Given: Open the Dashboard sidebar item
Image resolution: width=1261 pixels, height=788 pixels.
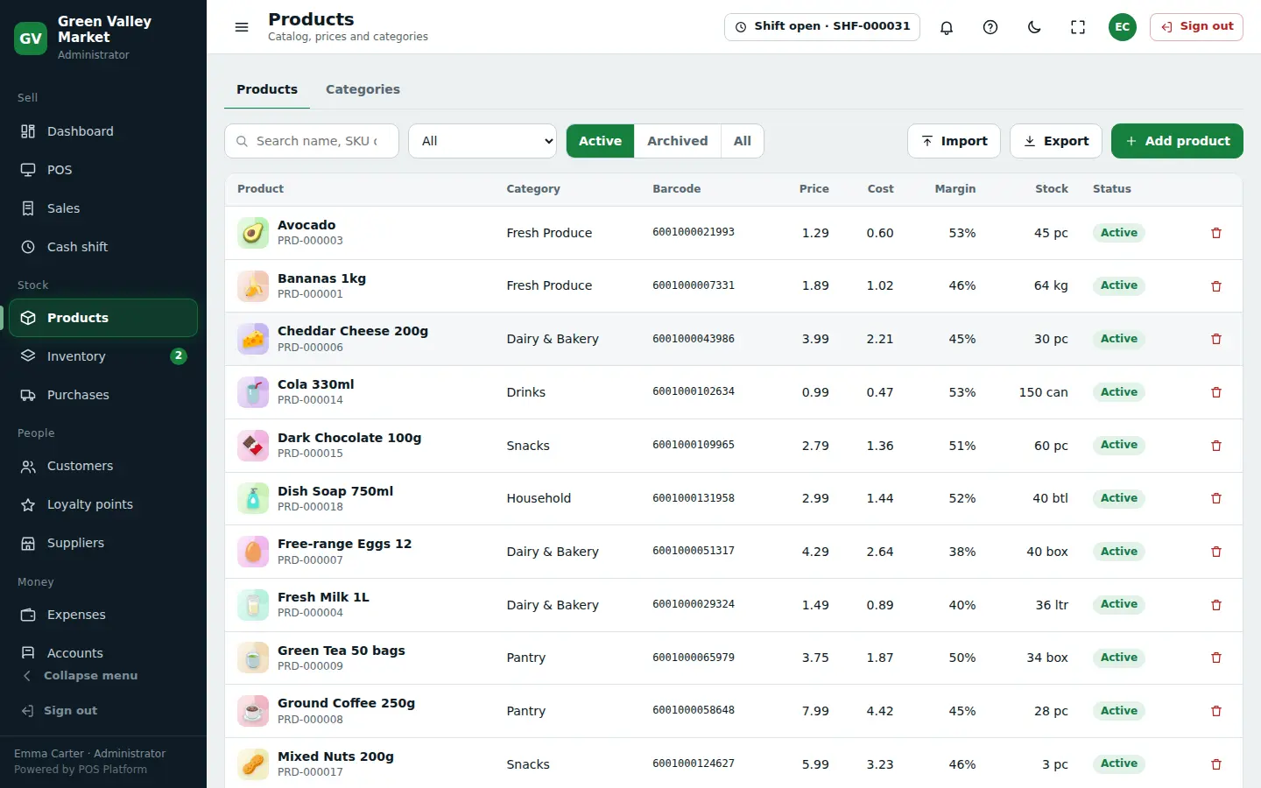Looking at the screenshot, I should 103,131.
